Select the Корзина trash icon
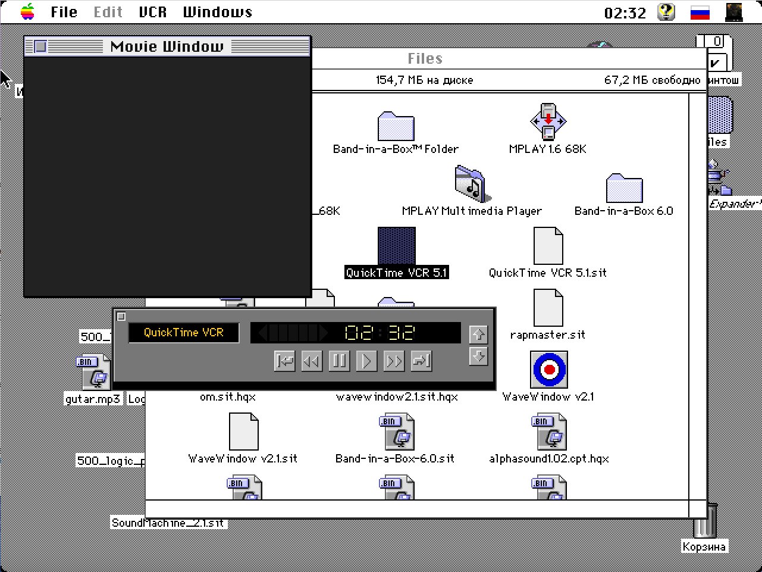The height and width of the screenshot is (572, 762). click(x=704, y=520)
